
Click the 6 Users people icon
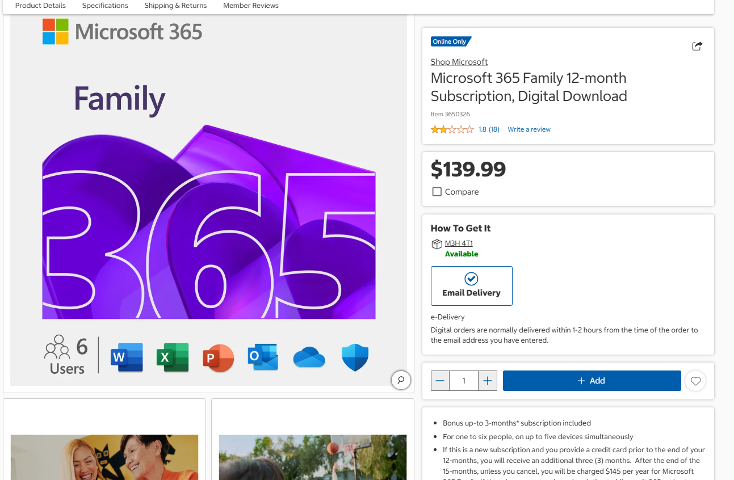57,347
